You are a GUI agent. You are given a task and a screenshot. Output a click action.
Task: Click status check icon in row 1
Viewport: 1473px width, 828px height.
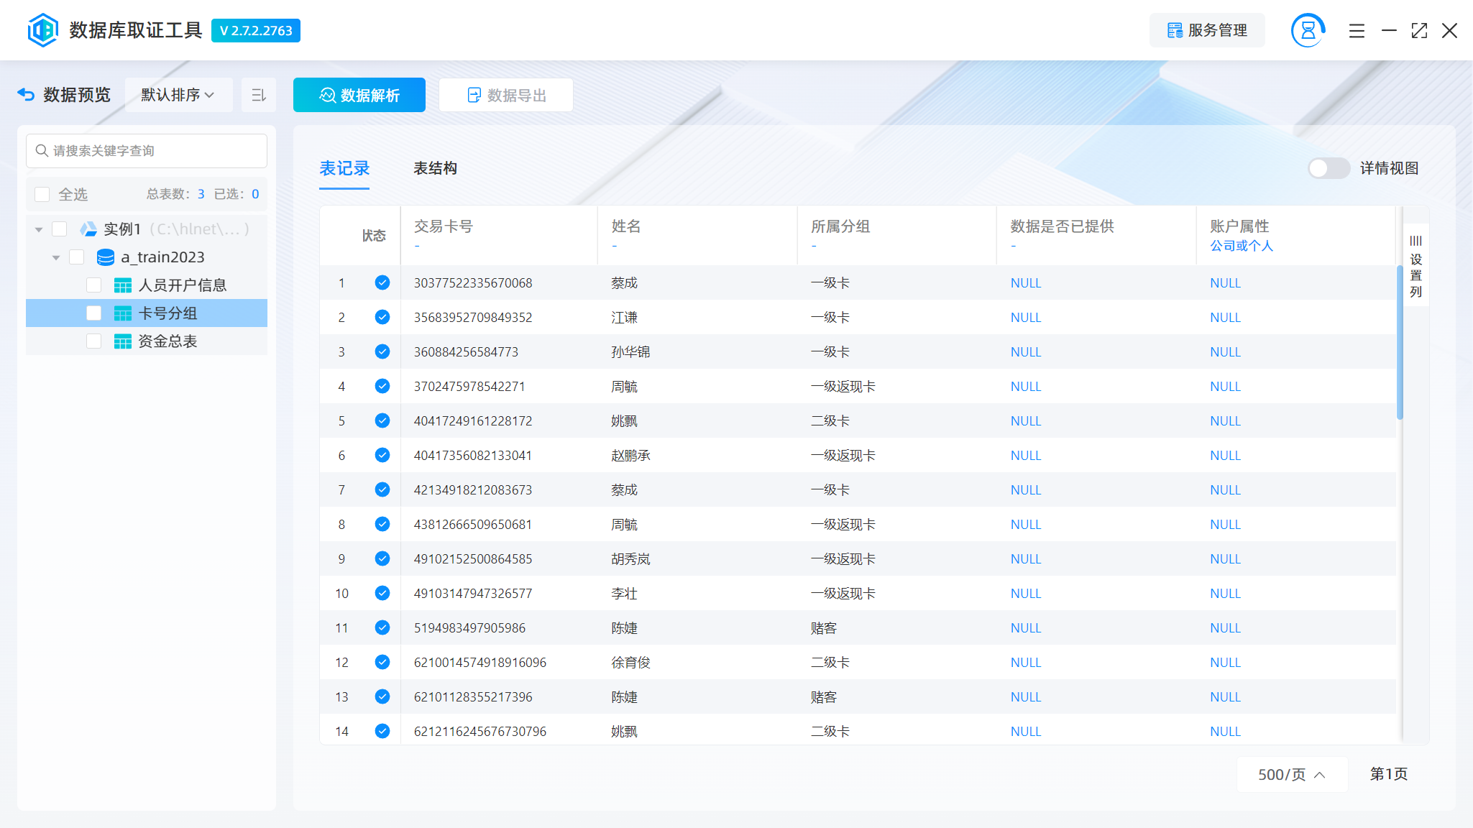point(382,282)
